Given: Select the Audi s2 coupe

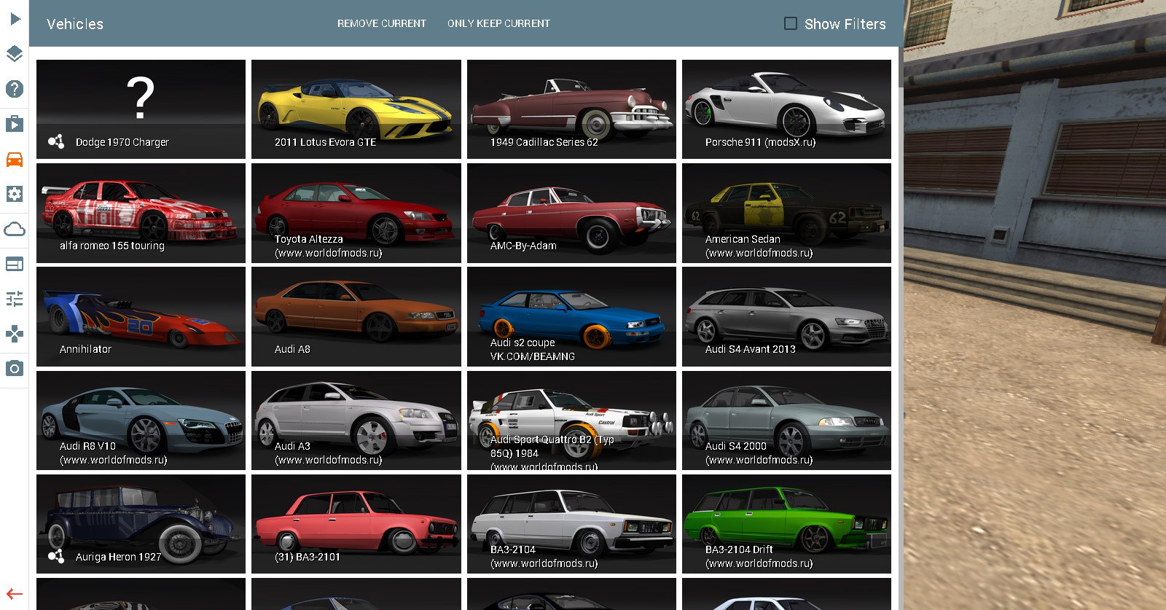Looking at the screenshot, I should pyautogui.click(x=571, y=316).
